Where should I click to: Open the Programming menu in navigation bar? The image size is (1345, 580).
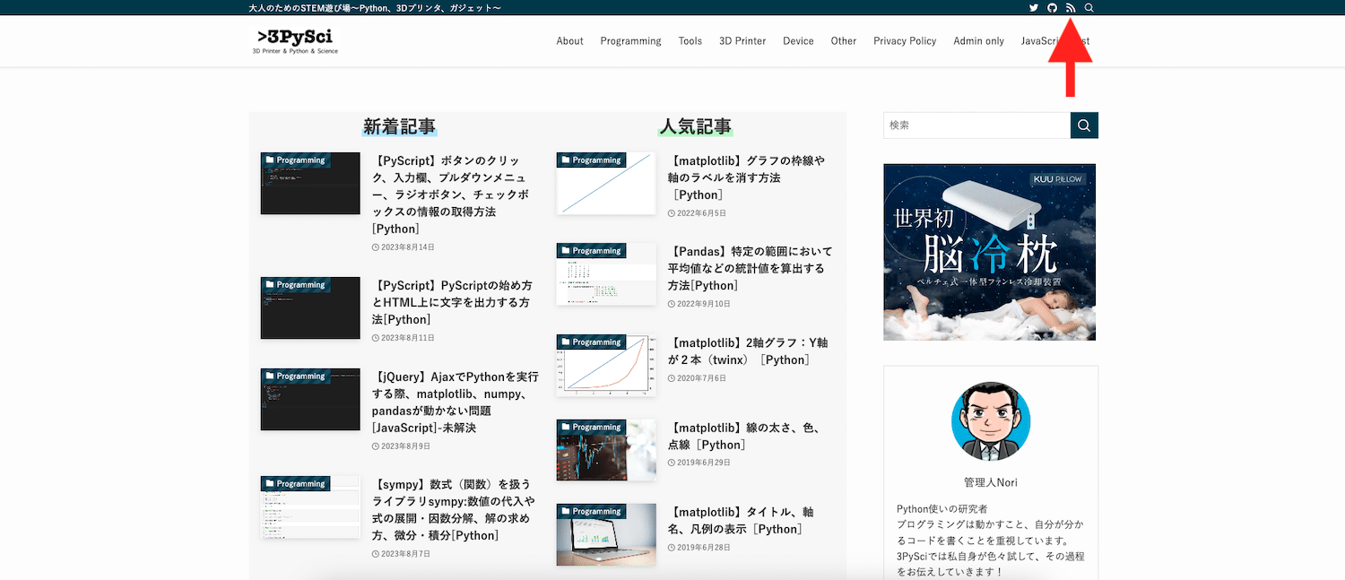[630, 41]
